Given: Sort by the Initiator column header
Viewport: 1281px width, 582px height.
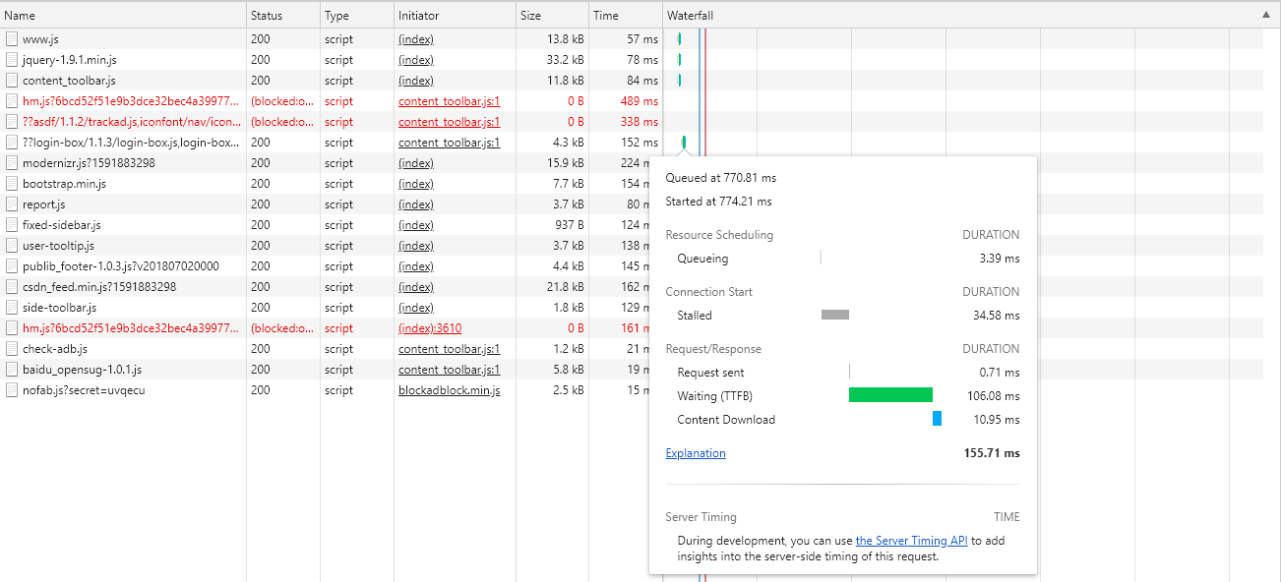Looking at the screenshot, I should tap(419, 16).
